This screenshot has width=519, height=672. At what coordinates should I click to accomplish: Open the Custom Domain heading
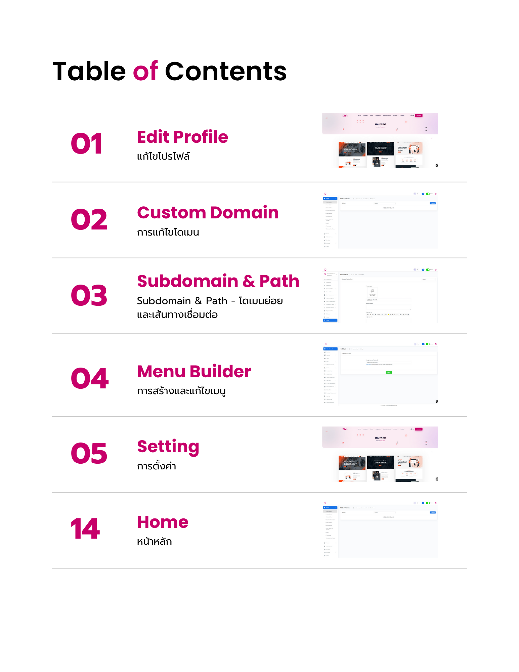[x=208, y=213]
